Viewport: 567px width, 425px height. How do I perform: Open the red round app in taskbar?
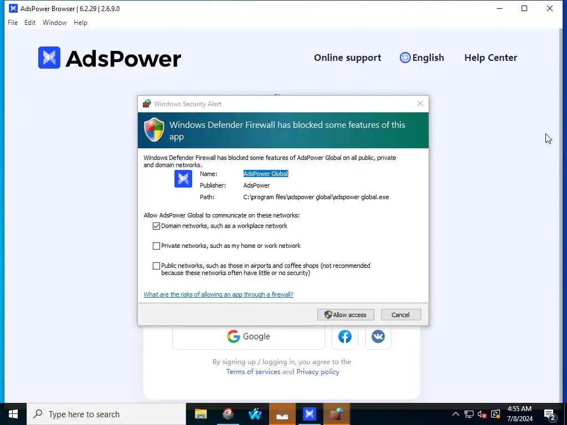[228, 414]
